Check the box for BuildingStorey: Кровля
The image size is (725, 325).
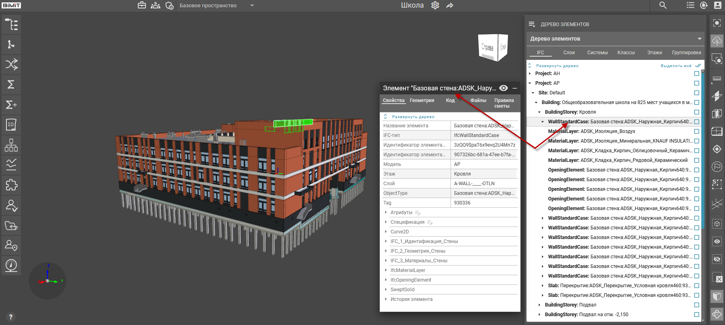pyautogui.click(x=696, y=112)
